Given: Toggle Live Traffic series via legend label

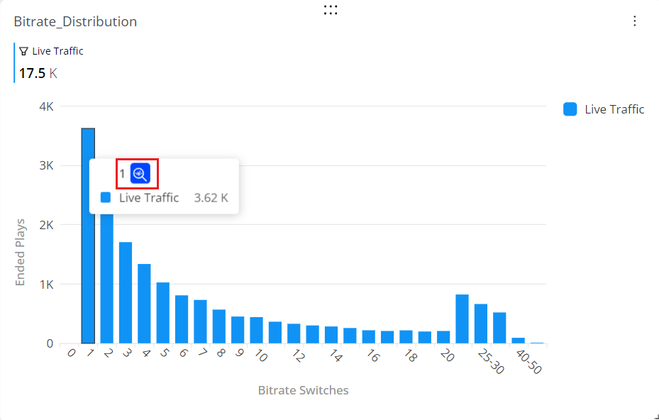Looking at the screenshot, I should point(614,109).
